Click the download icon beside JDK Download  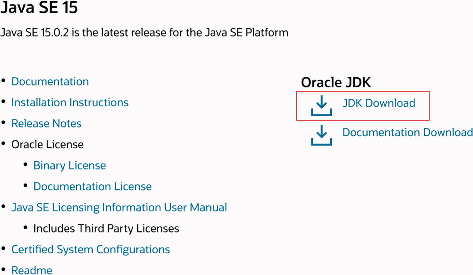[x=321, y=106]
